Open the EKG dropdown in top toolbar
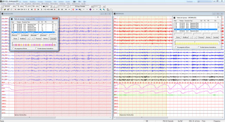The height and width of the screenshot is (122, 225). [51, 6]
